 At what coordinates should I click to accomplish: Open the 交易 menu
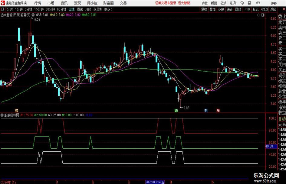(123, 3)
